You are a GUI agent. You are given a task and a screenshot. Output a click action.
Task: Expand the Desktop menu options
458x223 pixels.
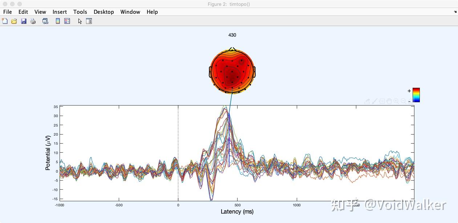click(104, 12)
